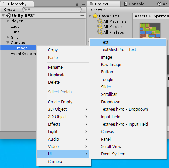Switch to the Console tab

click(134, 4)
